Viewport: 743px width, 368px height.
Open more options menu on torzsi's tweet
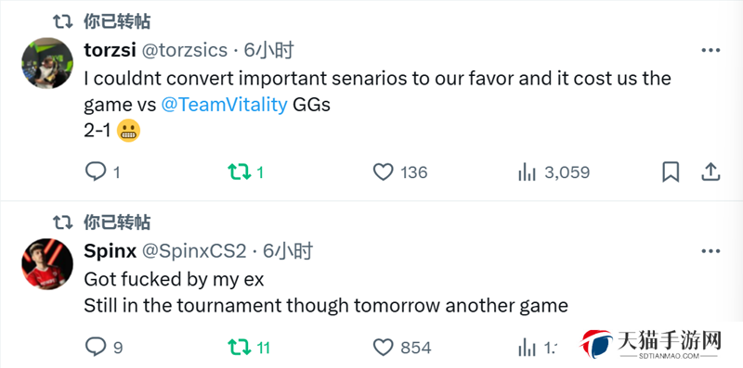tap(710, 51)
